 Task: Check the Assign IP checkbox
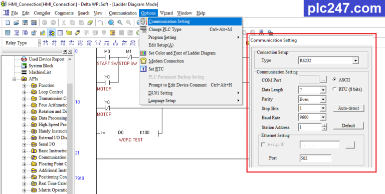(263, 144)
